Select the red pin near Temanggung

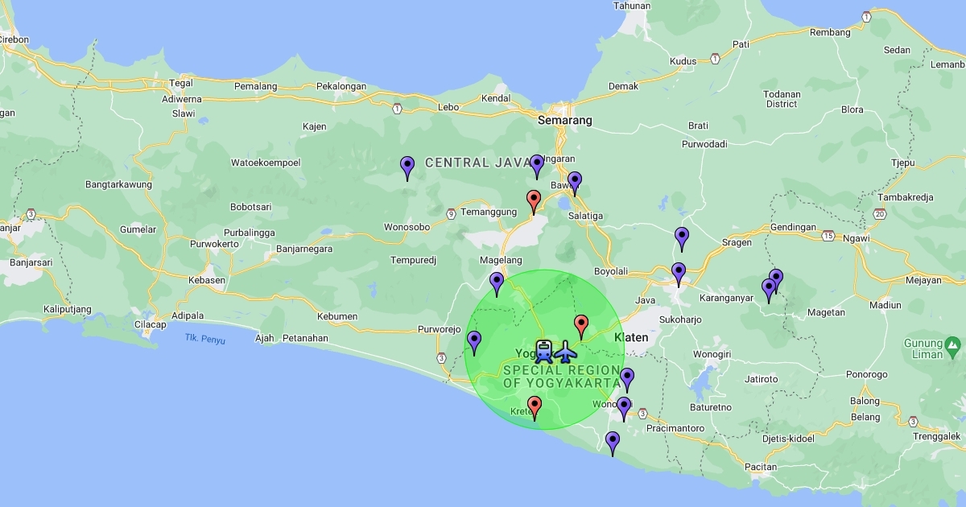click(x=533, y=201)
